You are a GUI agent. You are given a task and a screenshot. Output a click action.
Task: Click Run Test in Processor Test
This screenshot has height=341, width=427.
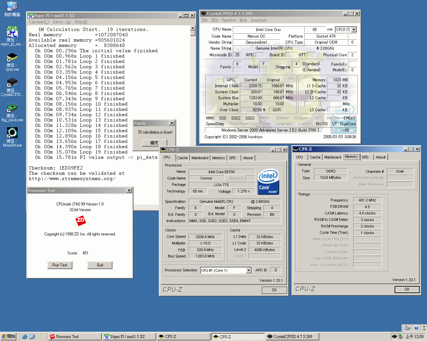(x=60, y=265)
